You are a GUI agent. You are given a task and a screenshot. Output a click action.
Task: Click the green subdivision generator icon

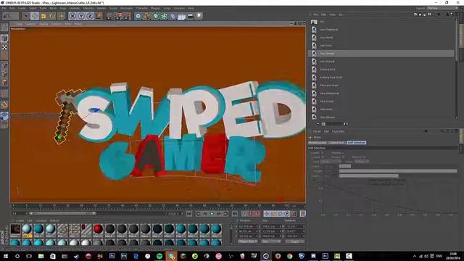tap(155, 16)
